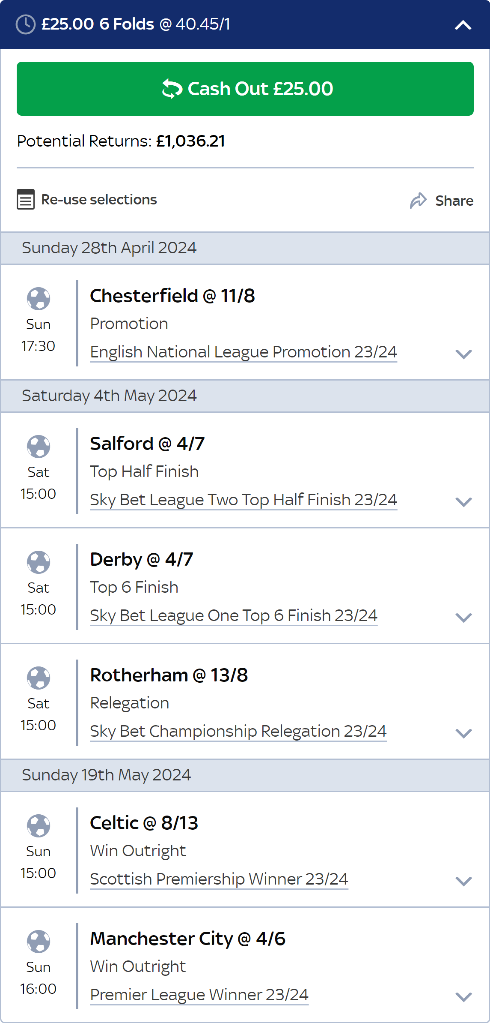The width and height of the screenshot is (490, 1023).
Task: Expand Chesterfield Promotion selection details
Action: 463,354
